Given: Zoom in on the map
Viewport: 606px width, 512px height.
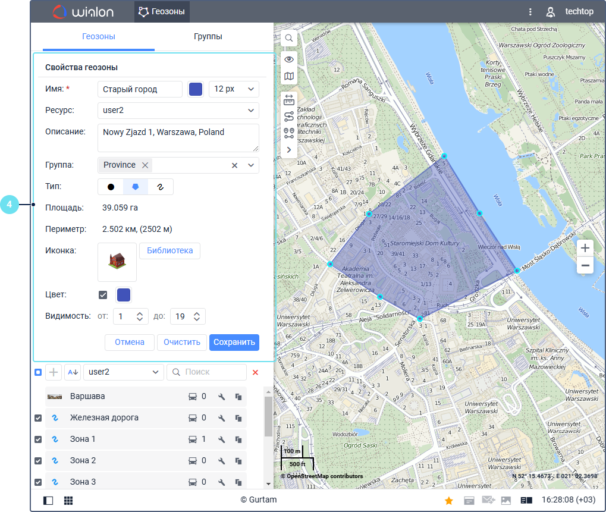Looking at the screenshot, I should (585, 248).
